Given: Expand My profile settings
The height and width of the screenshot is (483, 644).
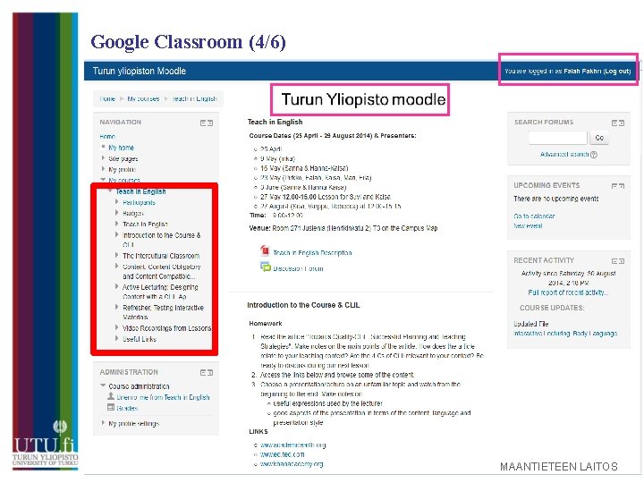Looking at the screenshot, I should click(x=103, y=422).
